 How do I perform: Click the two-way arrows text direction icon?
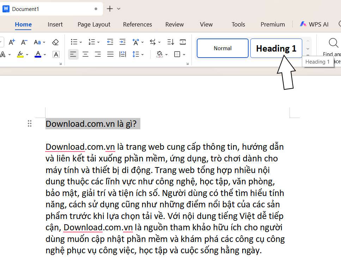click(153, 42)
